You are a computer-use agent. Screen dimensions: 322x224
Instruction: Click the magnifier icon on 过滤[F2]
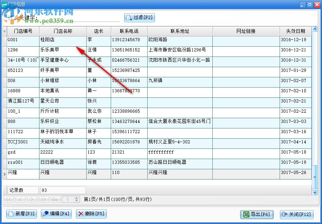129,18
